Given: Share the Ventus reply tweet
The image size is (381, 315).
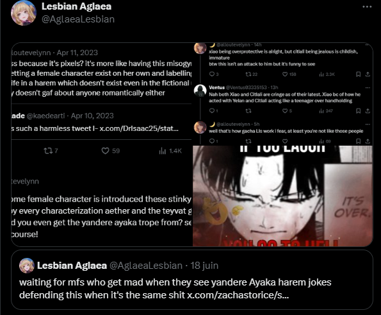Looking at the screenshot, I should [368, 111].
